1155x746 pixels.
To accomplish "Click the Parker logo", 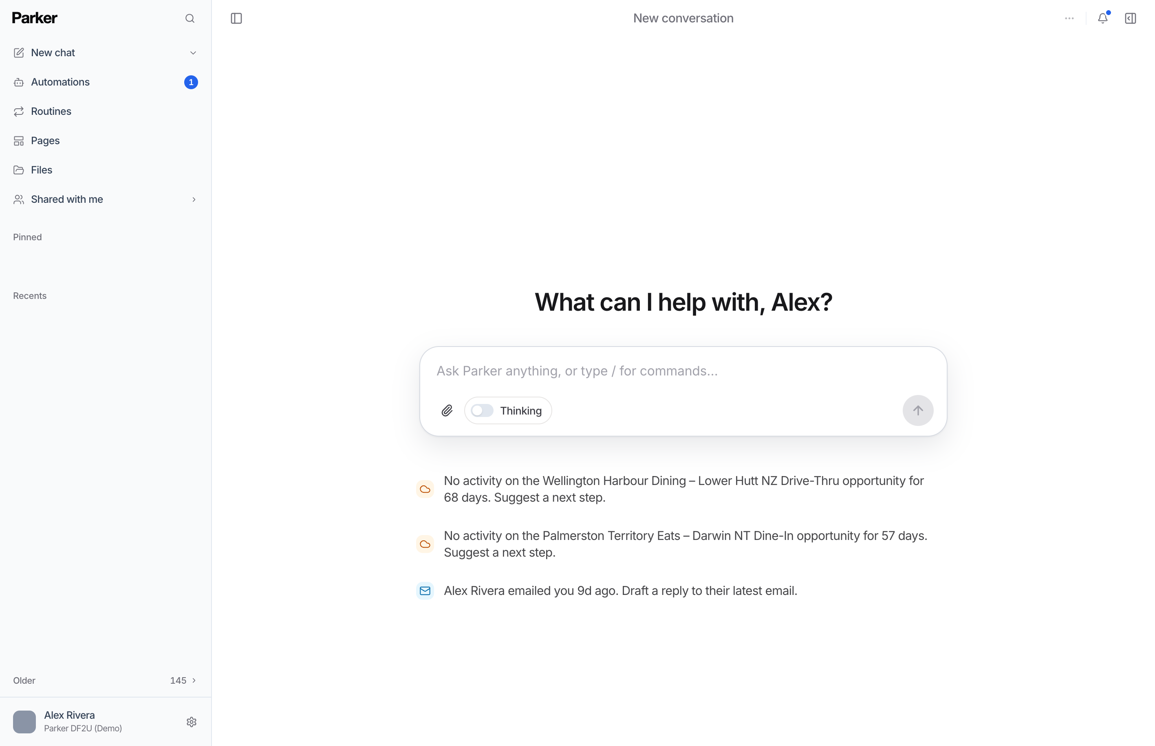I will (34, 18).
